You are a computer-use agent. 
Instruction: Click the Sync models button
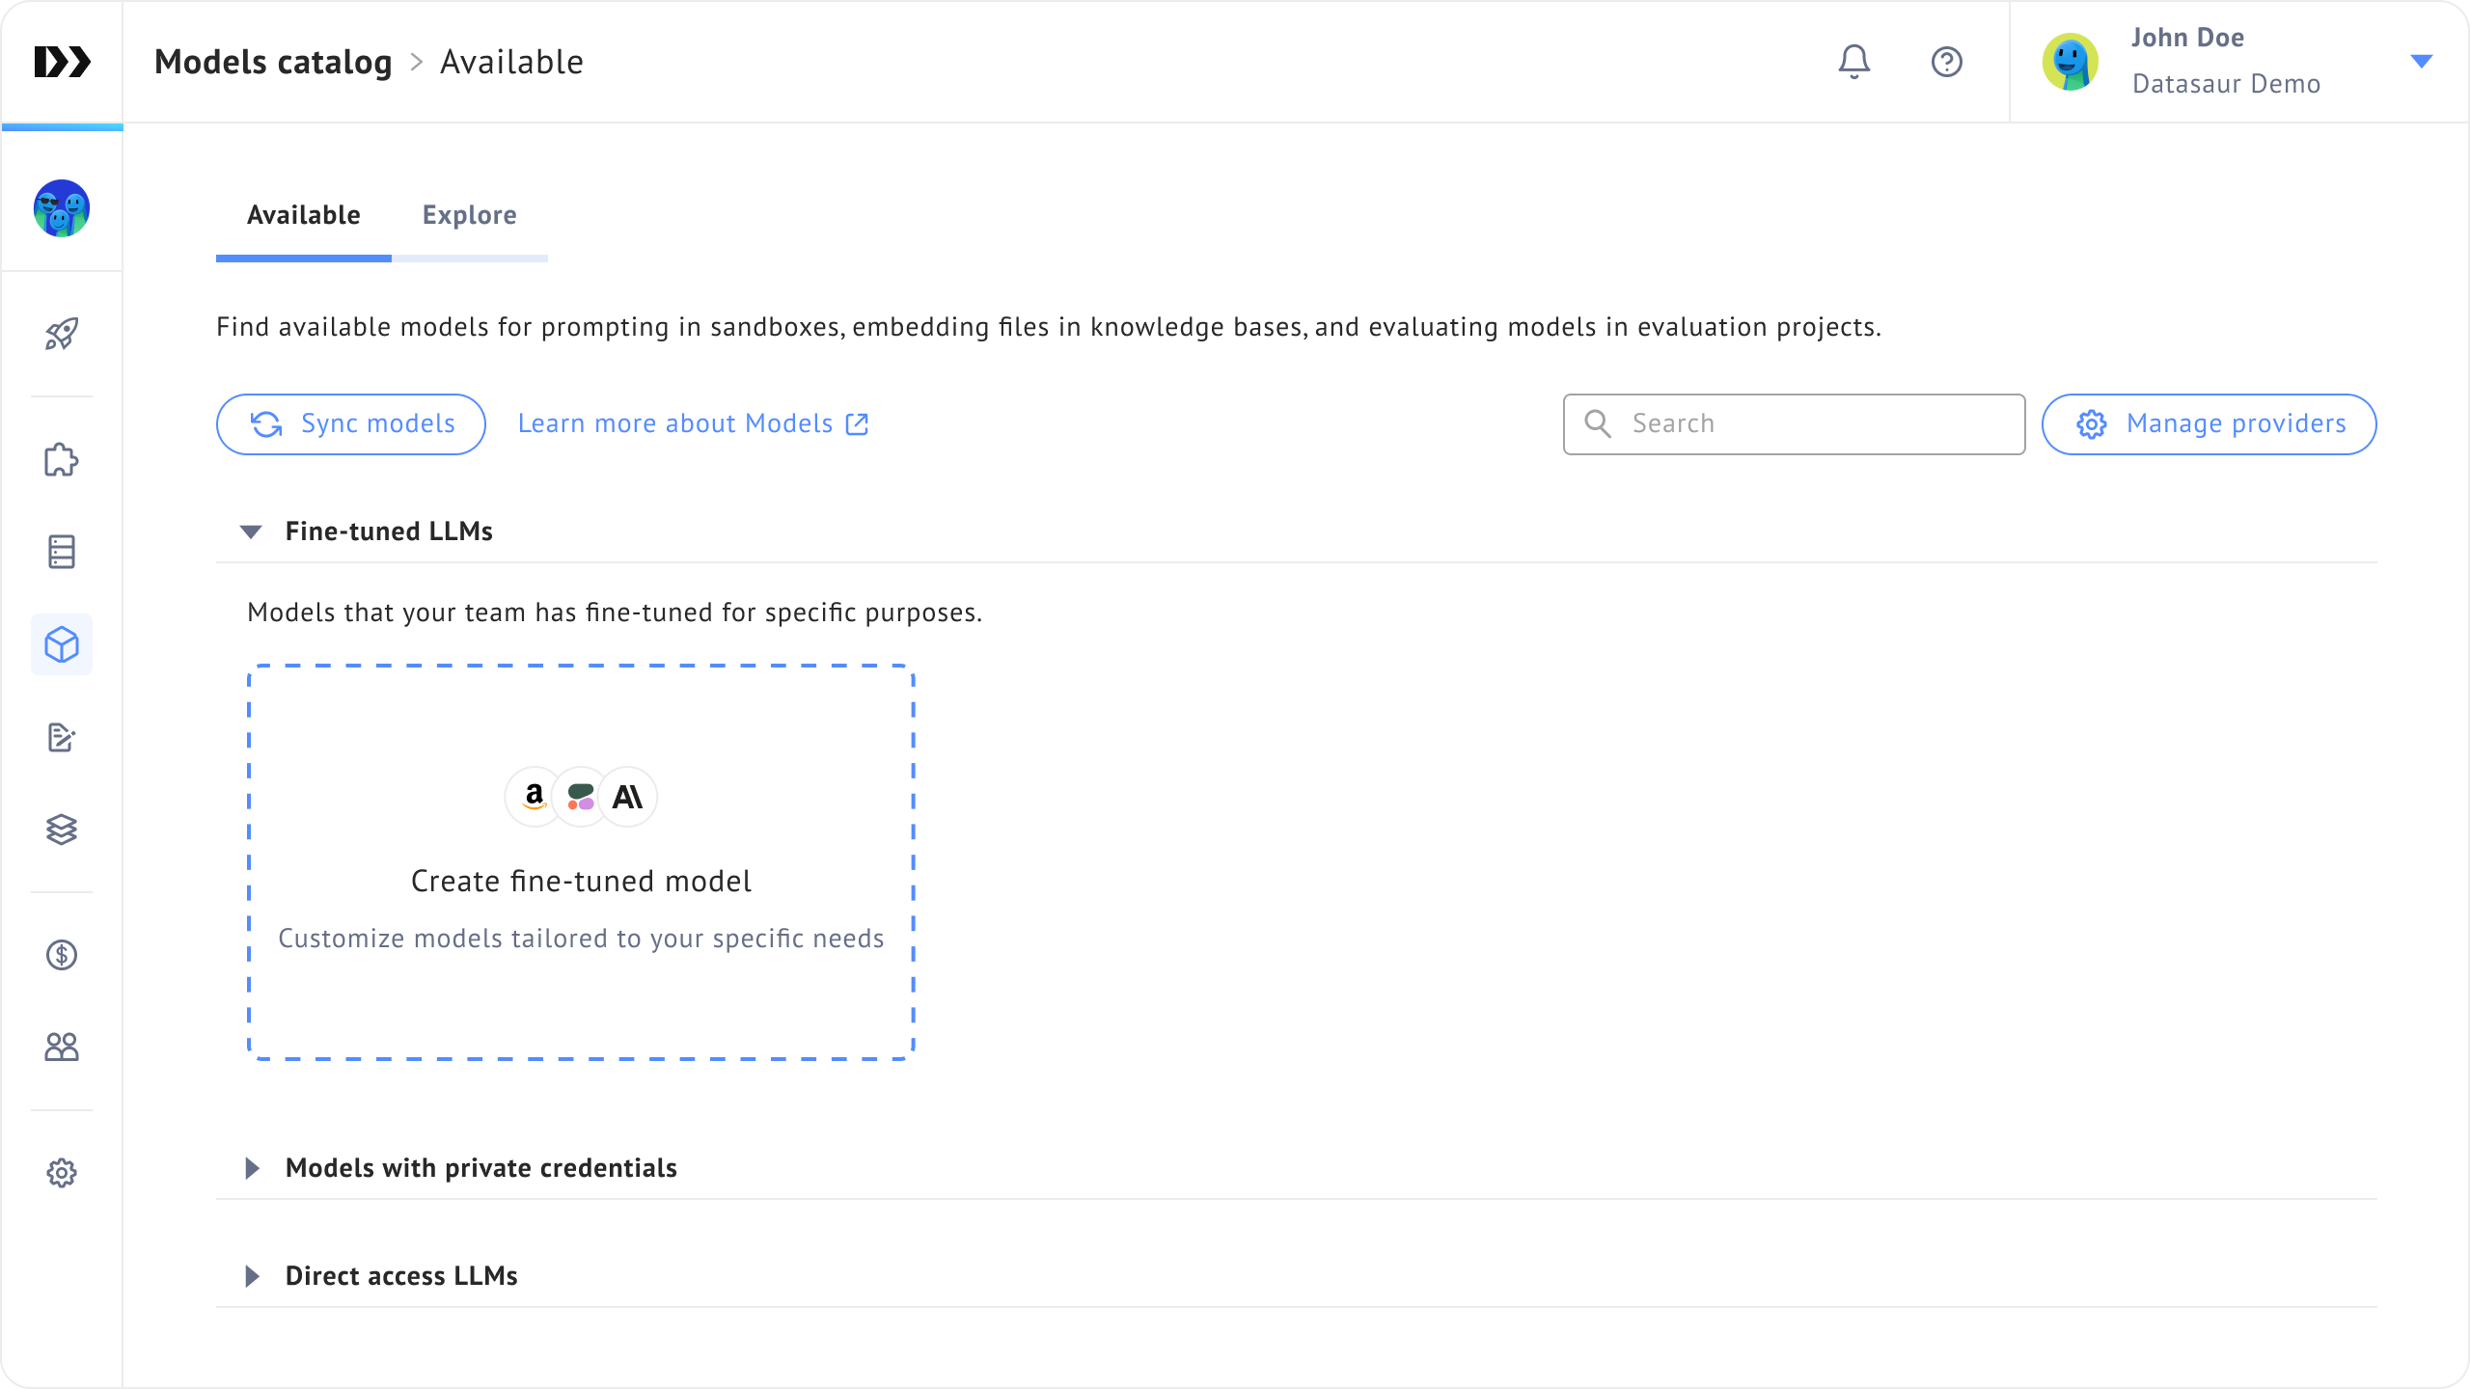pyautogui.click(x=351, y=424)
